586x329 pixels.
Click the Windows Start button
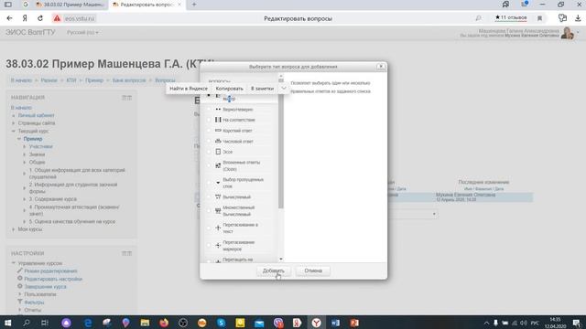coord(7,323)
